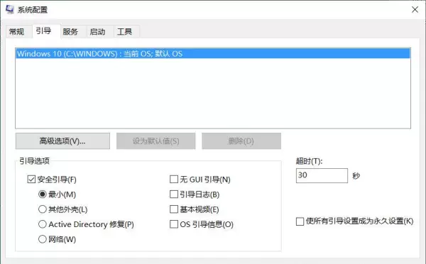Enable OS 引导信息(O) checkbox

[x=174, y=224]
